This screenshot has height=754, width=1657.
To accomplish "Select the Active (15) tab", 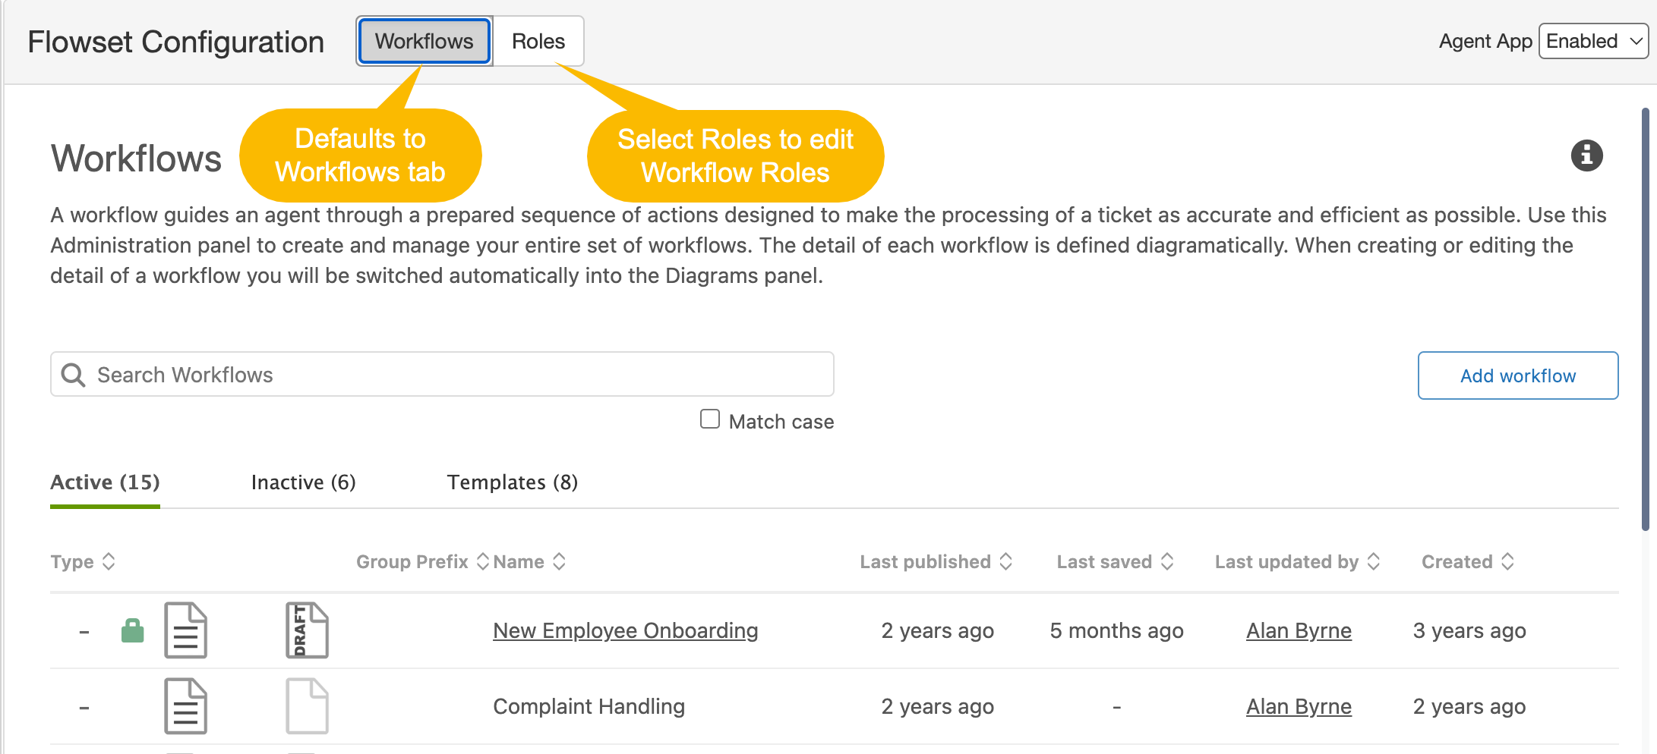I will [x=105, y=482].
